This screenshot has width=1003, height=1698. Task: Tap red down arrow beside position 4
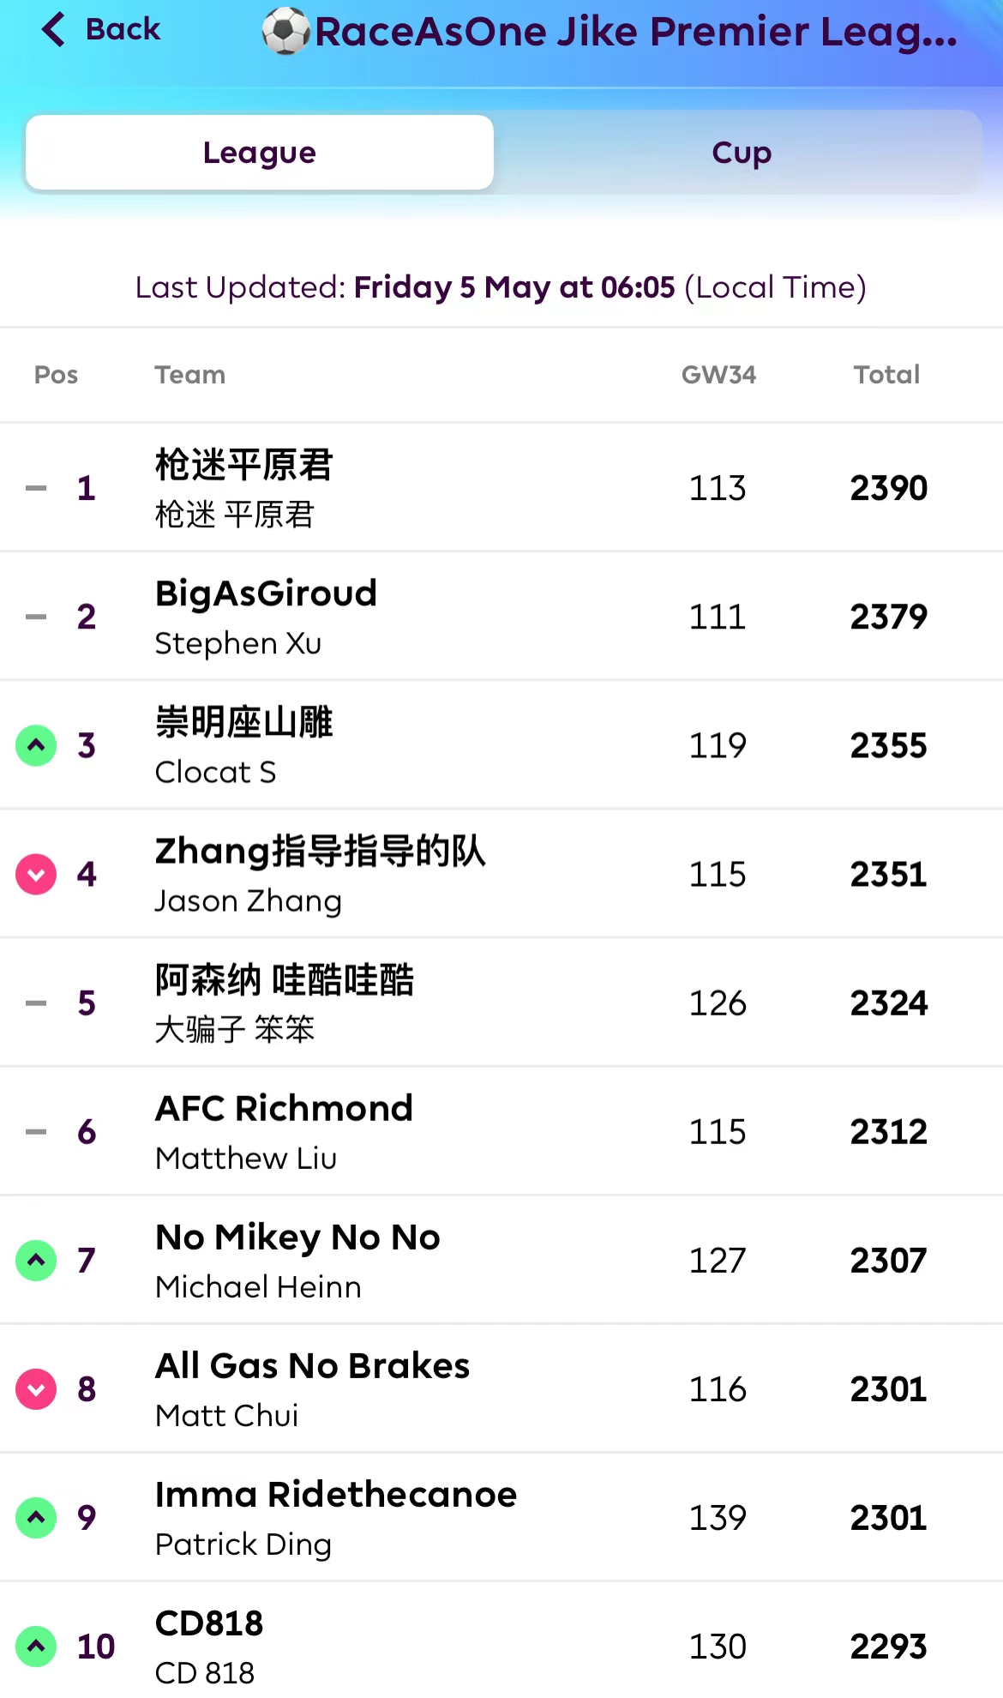click(x=36, y=874)
